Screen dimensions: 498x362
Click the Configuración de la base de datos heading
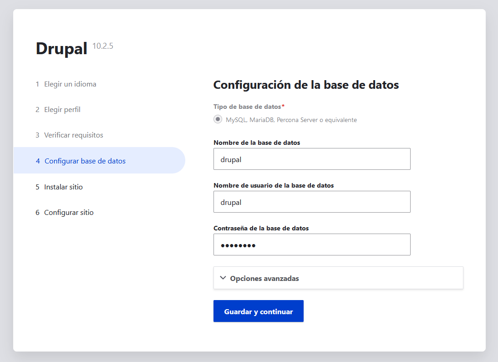coord(305,85)
